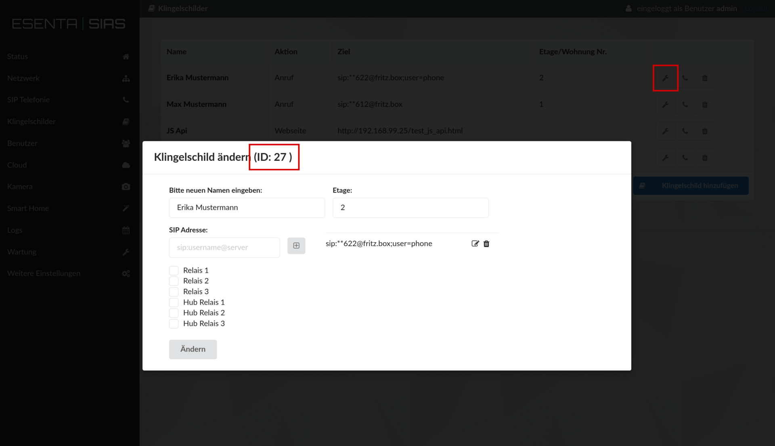Click trash icon in row below JS Api

pyautogui.click(x=705, y=158)
